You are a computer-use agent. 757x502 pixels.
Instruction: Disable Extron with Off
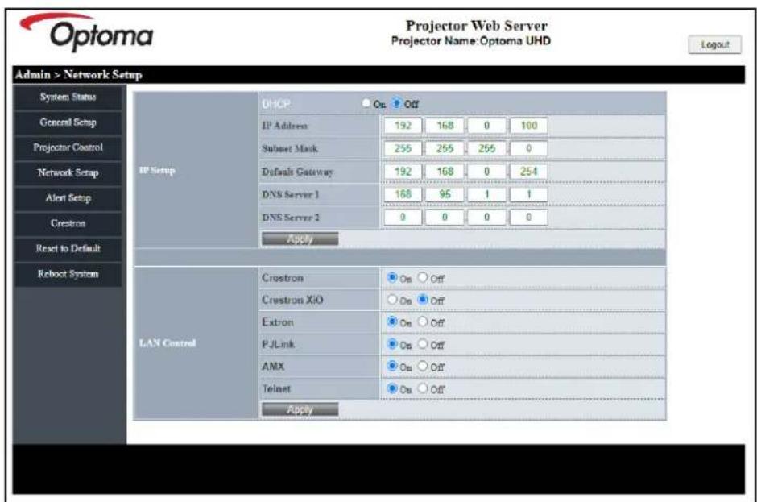pyautogui.click(x=423, y=322)
